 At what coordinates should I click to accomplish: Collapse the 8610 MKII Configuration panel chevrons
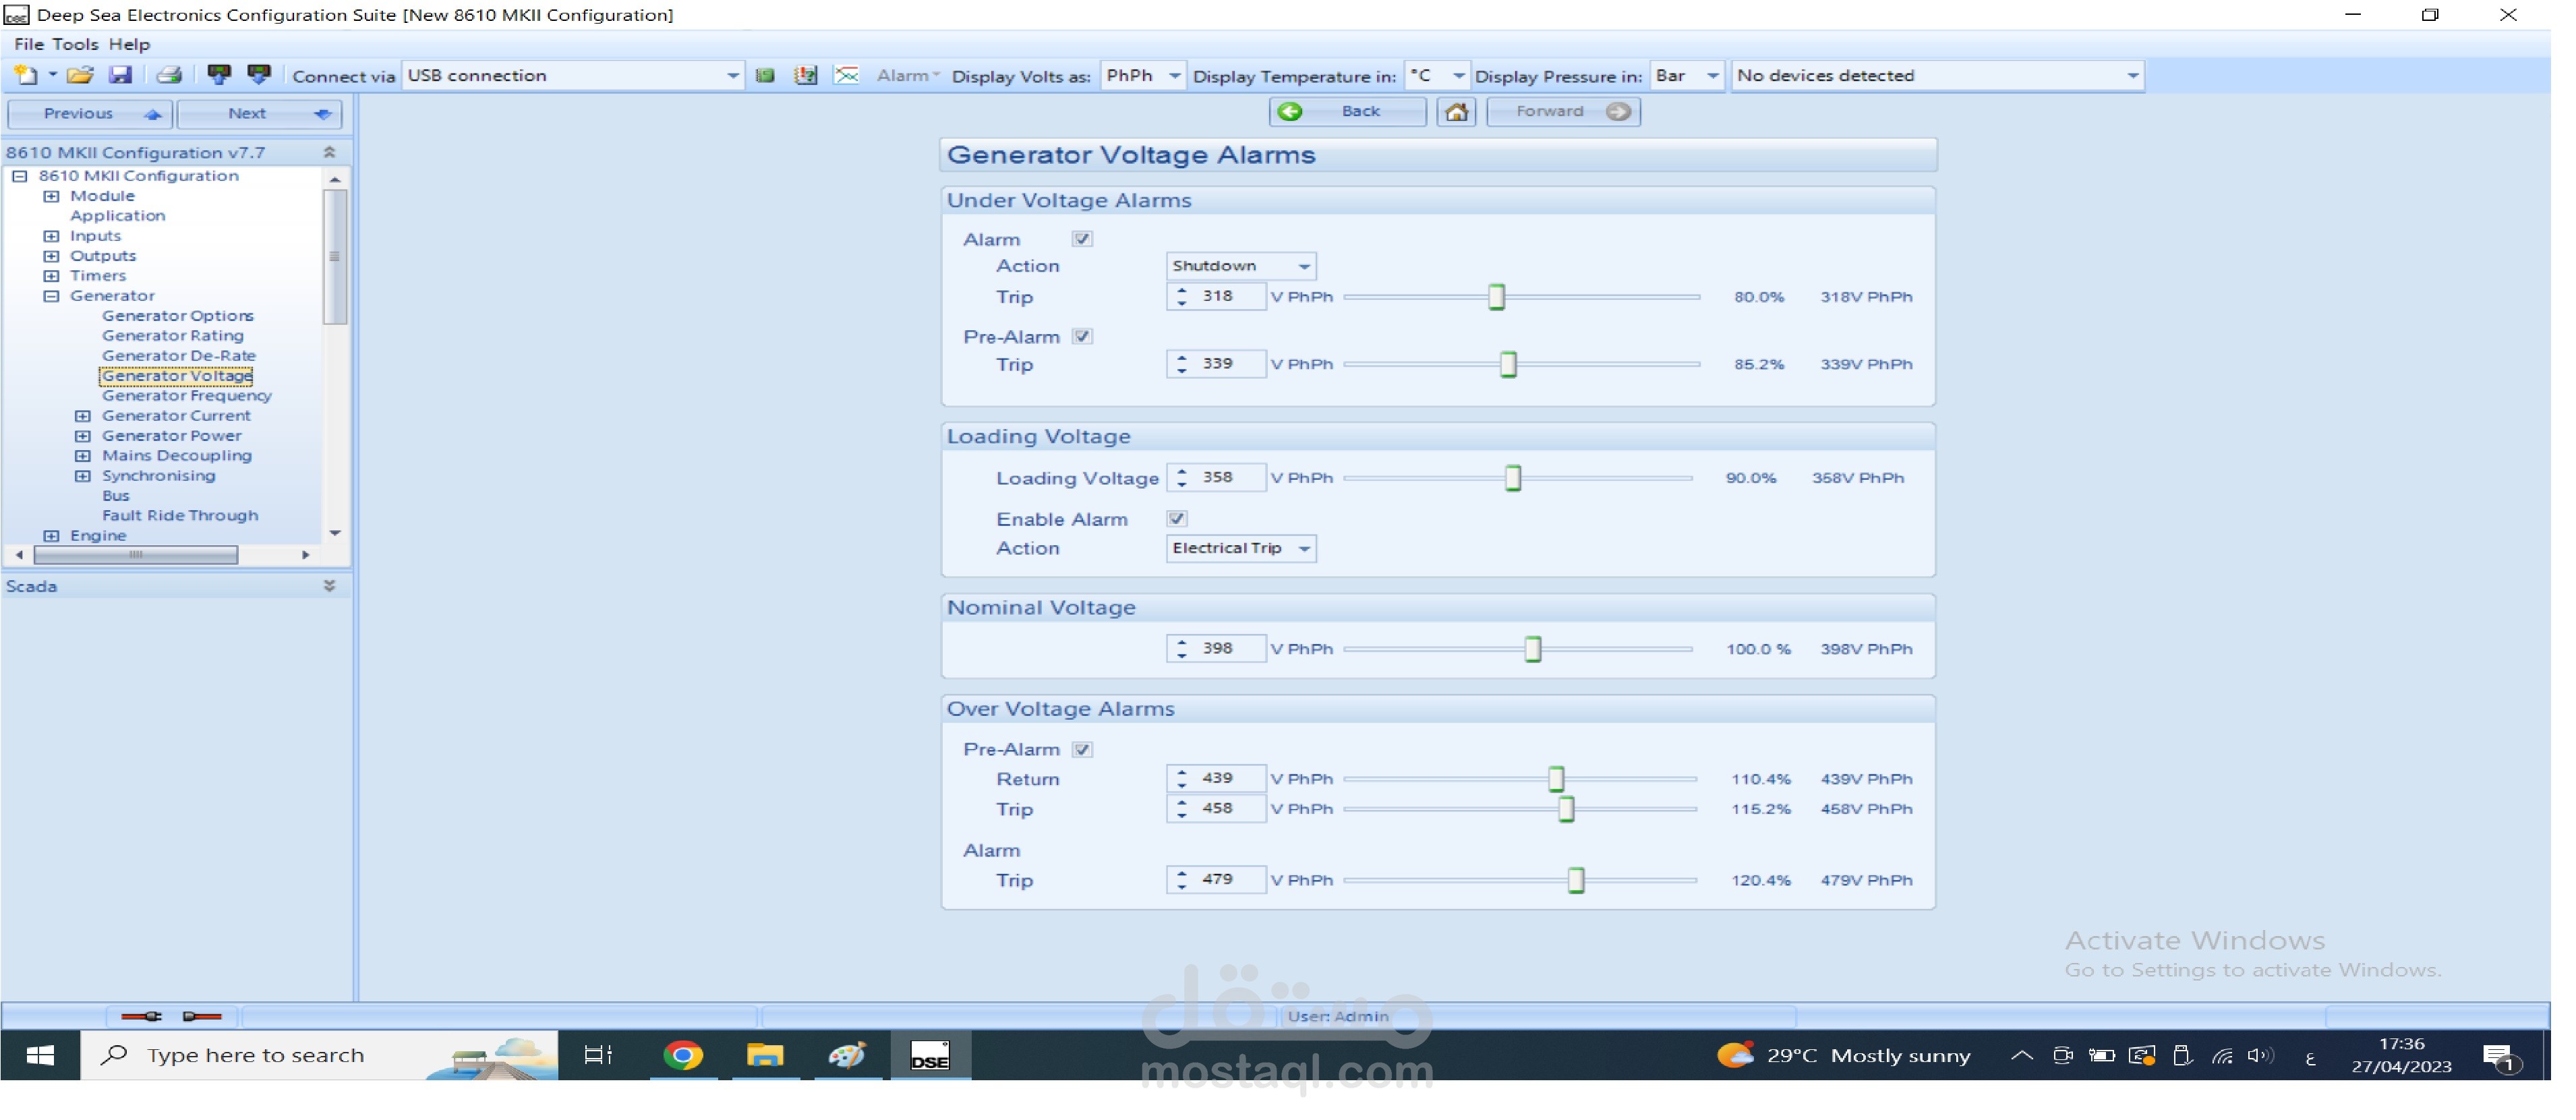pyautogui.click(x=329, y=152)
